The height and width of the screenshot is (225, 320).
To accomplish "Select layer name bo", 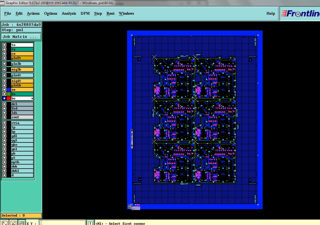I will (22, 98).
